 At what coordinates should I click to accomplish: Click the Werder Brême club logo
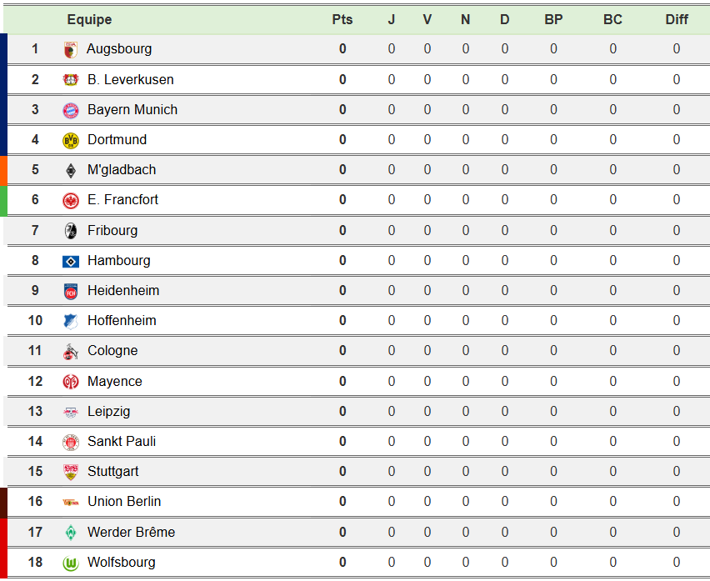pos(71,533)
